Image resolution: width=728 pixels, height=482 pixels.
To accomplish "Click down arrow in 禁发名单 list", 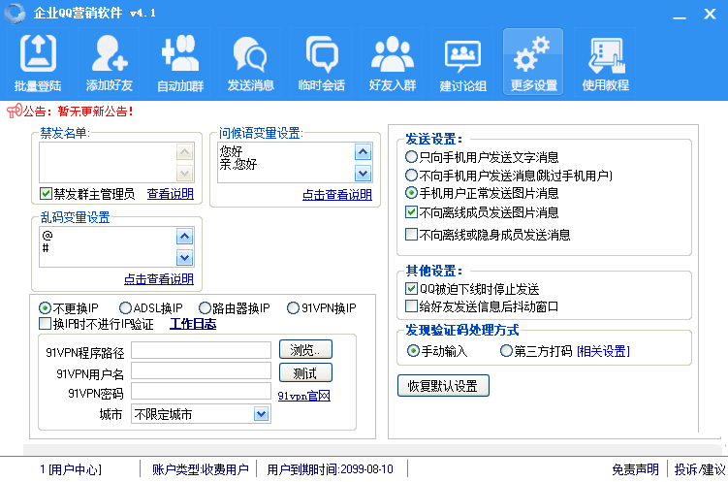I will (x=185, y=174).
